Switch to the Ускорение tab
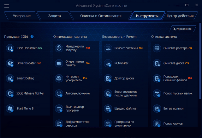Viewport: 202px width, 138px height. [x=21, y=16]
